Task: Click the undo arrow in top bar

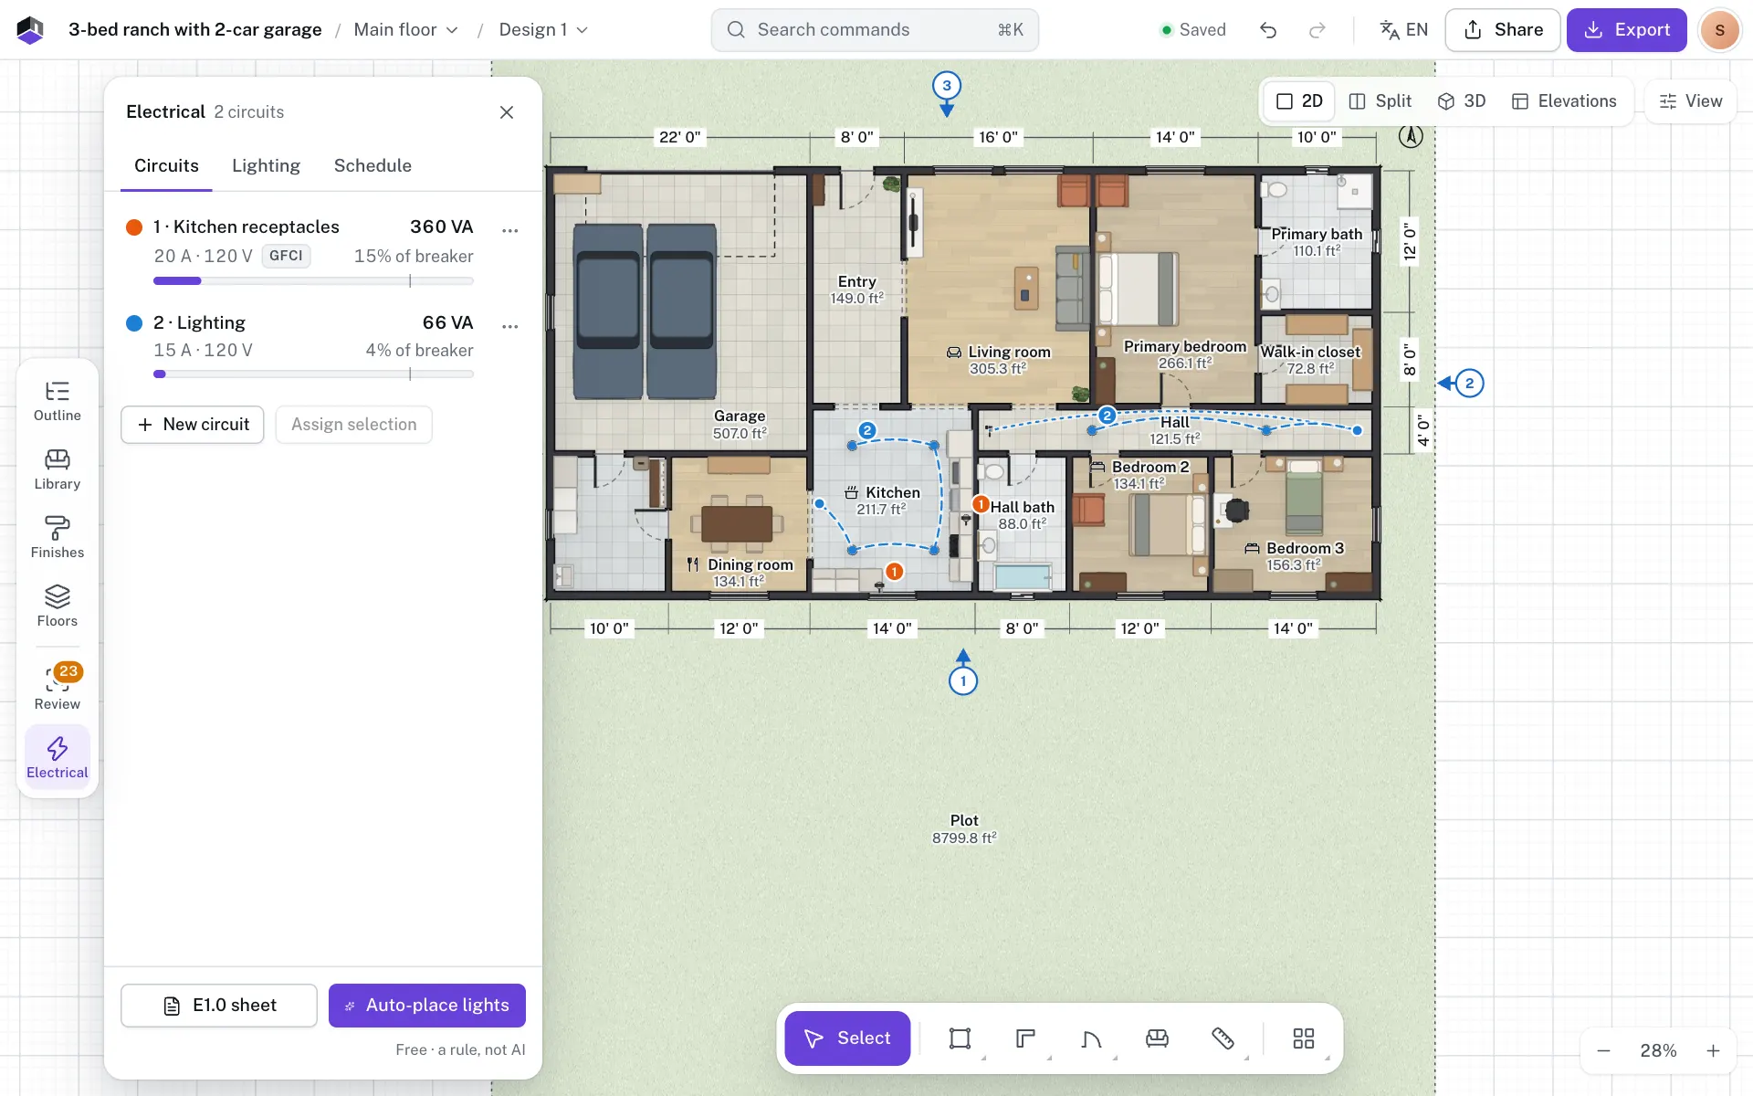Action: [1268, 30]
